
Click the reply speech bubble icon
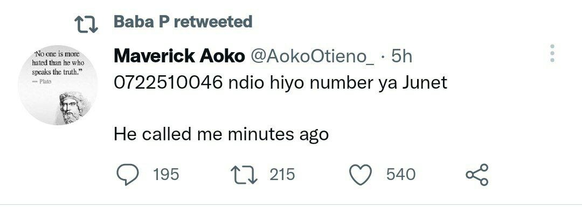tap(128, 175)
